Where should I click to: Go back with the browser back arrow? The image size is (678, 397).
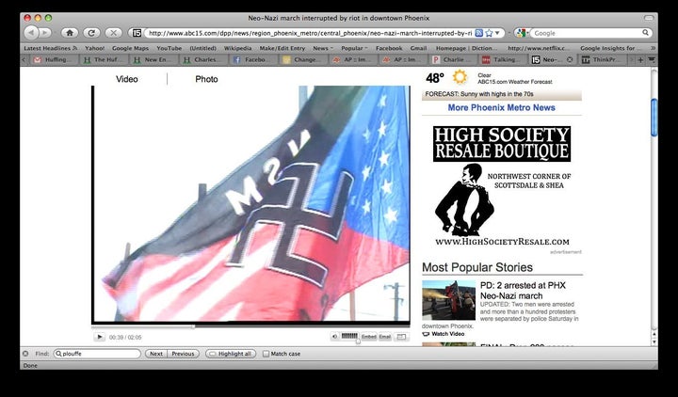point(31,33)
